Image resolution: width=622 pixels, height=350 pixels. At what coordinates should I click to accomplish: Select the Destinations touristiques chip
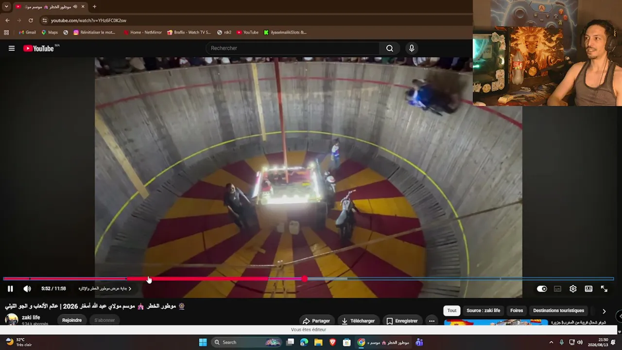click(559, 311)
